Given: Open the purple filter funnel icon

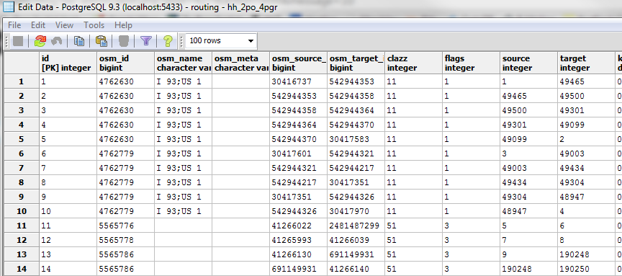Looking at the screenshot, I should point(146,41).
